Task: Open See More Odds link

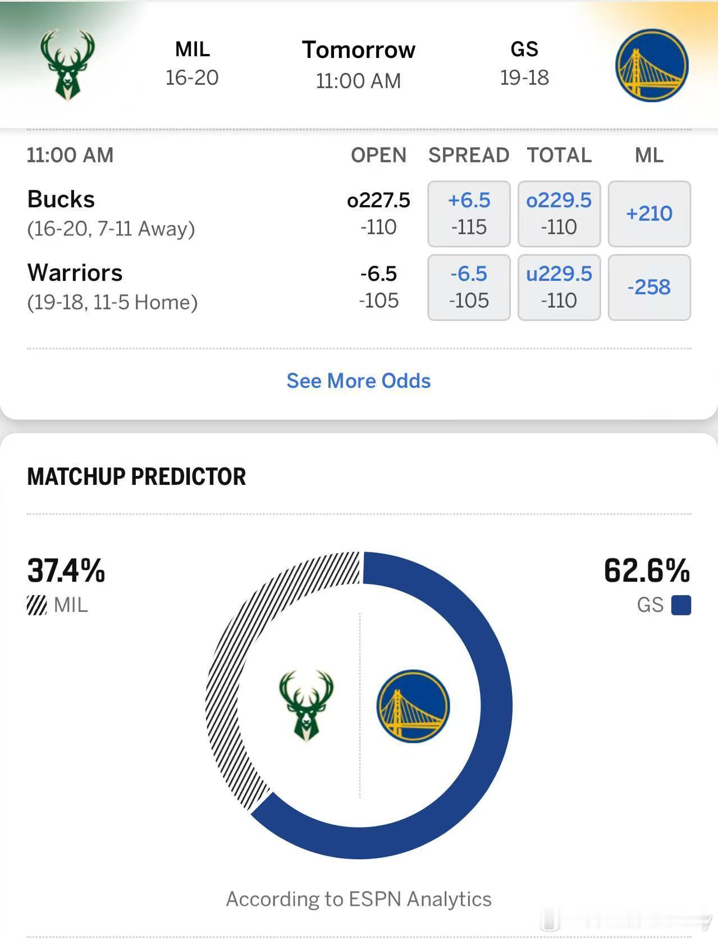Action: tap(359, 380)
